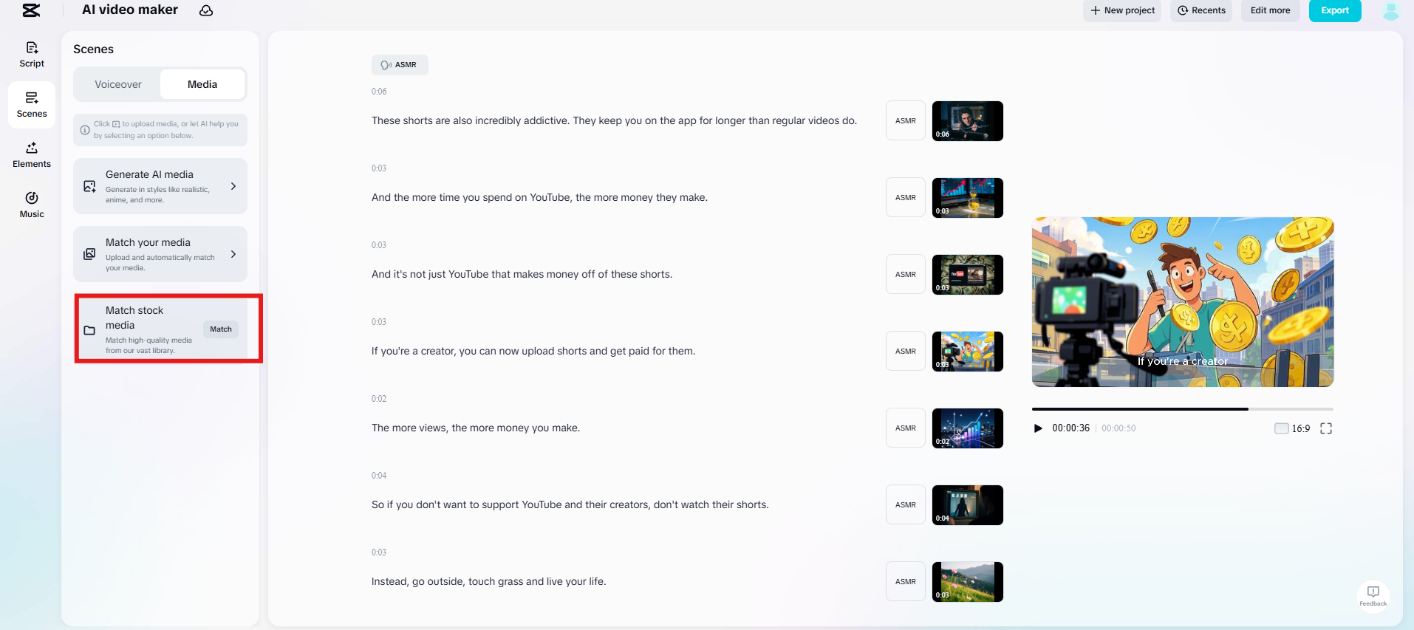
Task: Click script line 'So if you don't want to support'
Action: (570, 504)
